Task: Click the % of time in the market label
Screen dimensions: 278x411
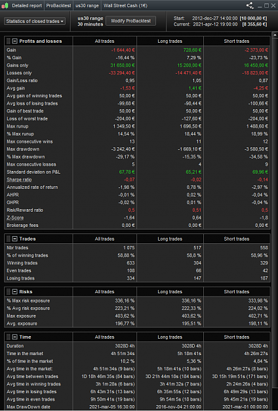Action: [x=30, y=361]
